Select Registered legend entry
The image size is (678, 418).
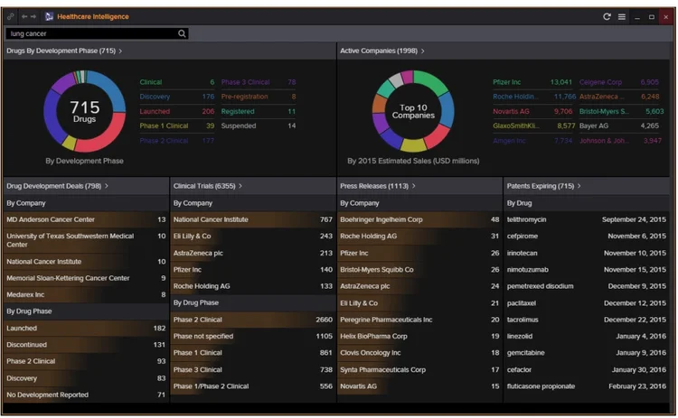point(259,111)
